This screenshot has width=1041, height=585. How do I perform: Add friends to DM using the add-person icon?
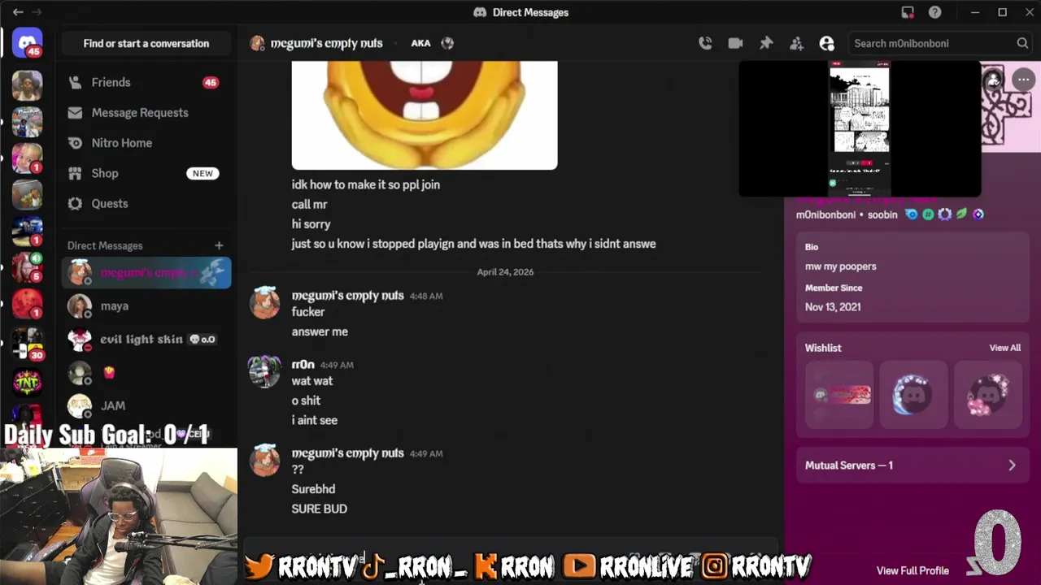pos(796,43)
